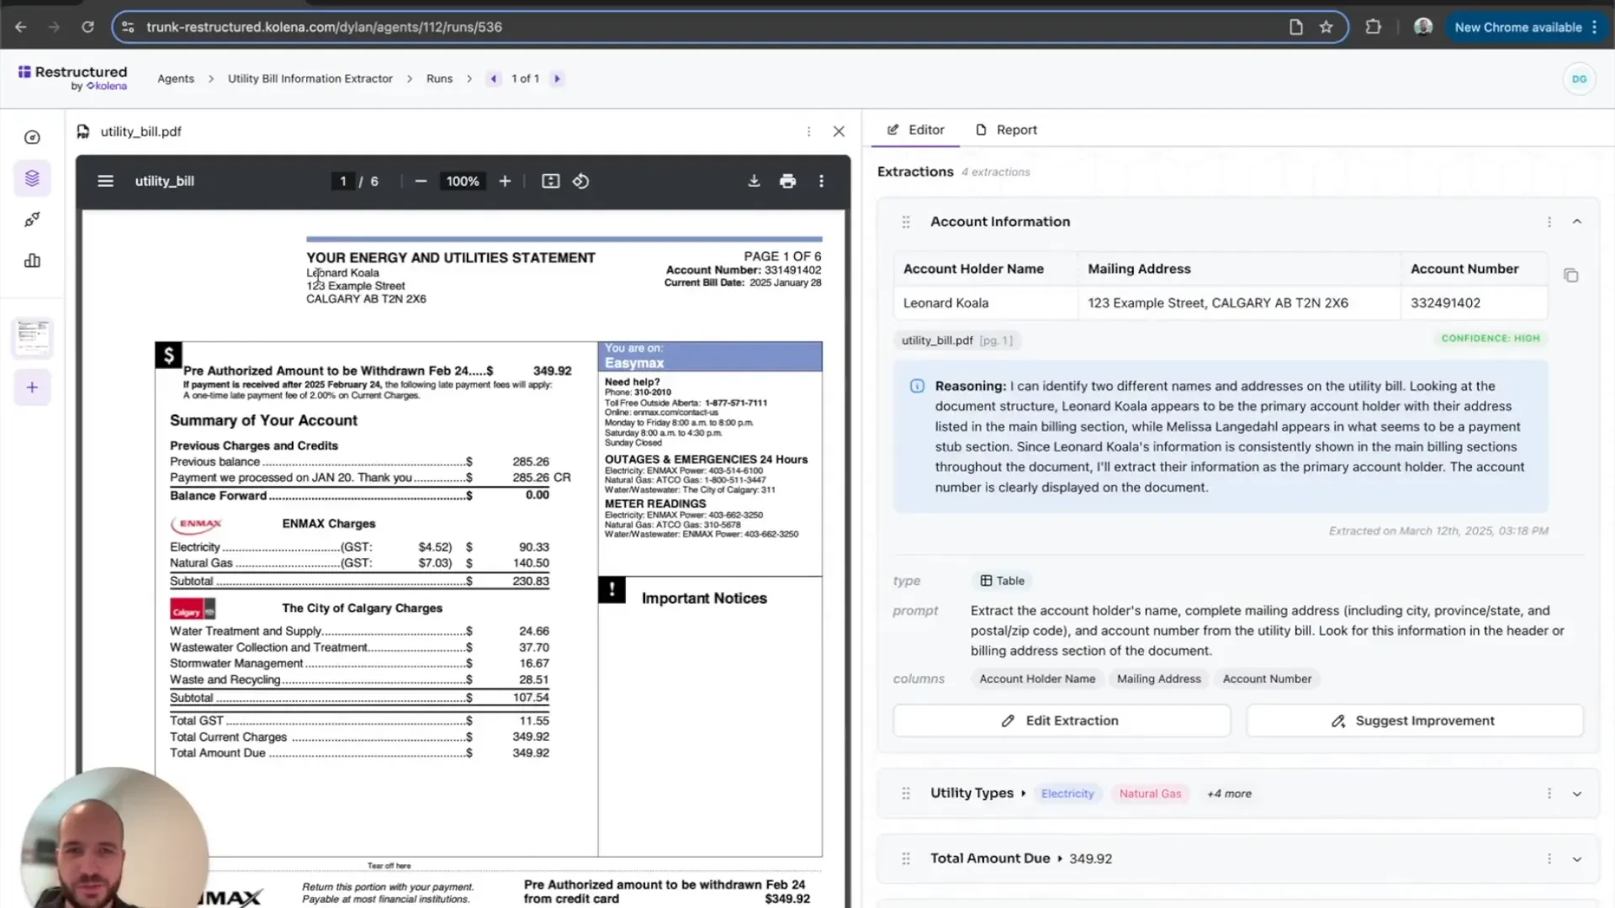The height and width of the screenshot is (908, 1615).
Task: Print the utility bill PDF
Action: (x=787, y=181)
